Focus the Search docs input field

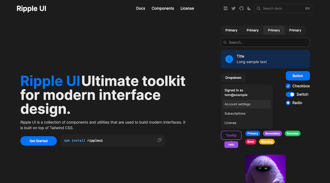[x=284, y=8]
